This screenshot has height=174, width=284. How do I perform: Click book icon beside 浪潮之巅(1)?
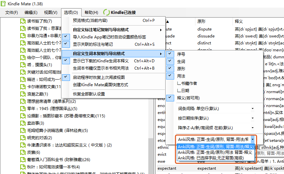pos(23,94)
